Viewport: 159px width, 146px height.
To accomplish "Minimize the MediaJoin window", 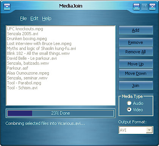I will click(136, 6).
